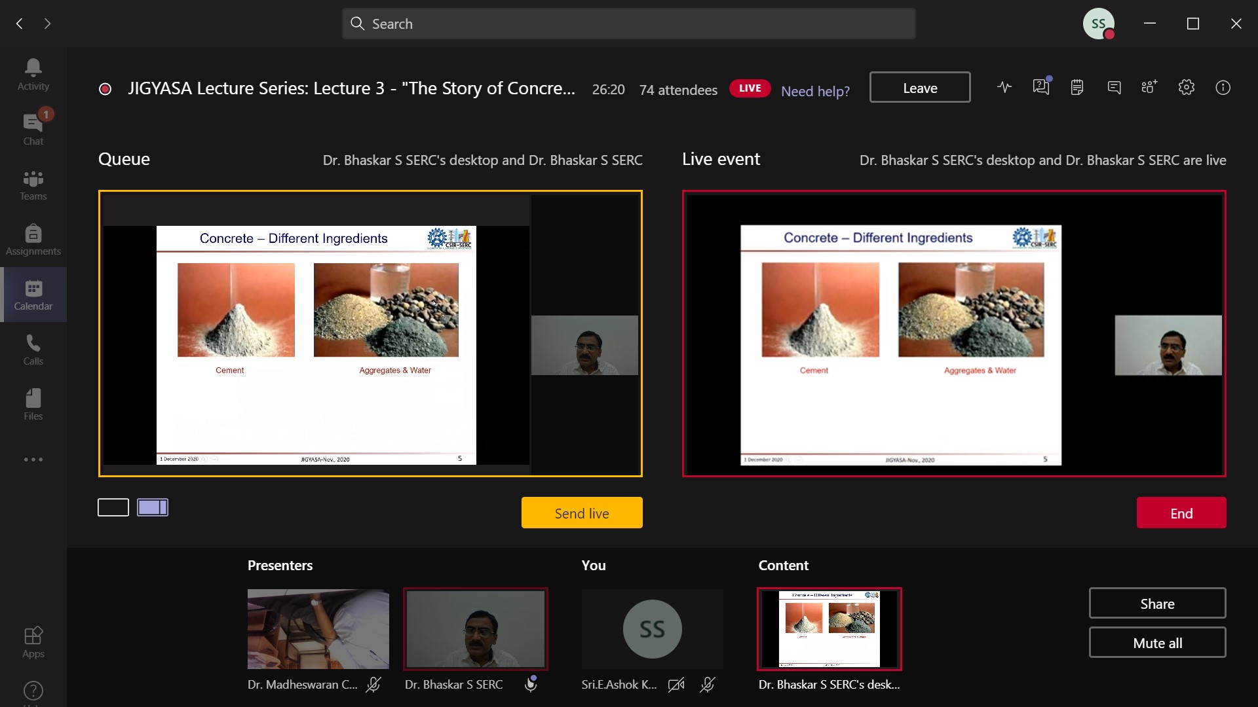Go back with the left arrow
The image size is (1258, 707).
20,24
